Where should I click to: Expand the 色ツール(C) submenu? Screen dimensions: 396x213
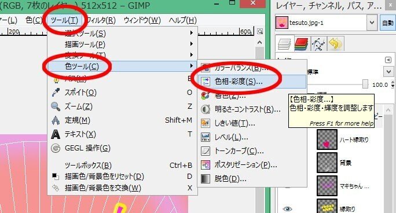click(x=122, y=67)
